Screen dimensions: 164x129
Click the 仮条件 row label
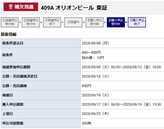[7, 55]
